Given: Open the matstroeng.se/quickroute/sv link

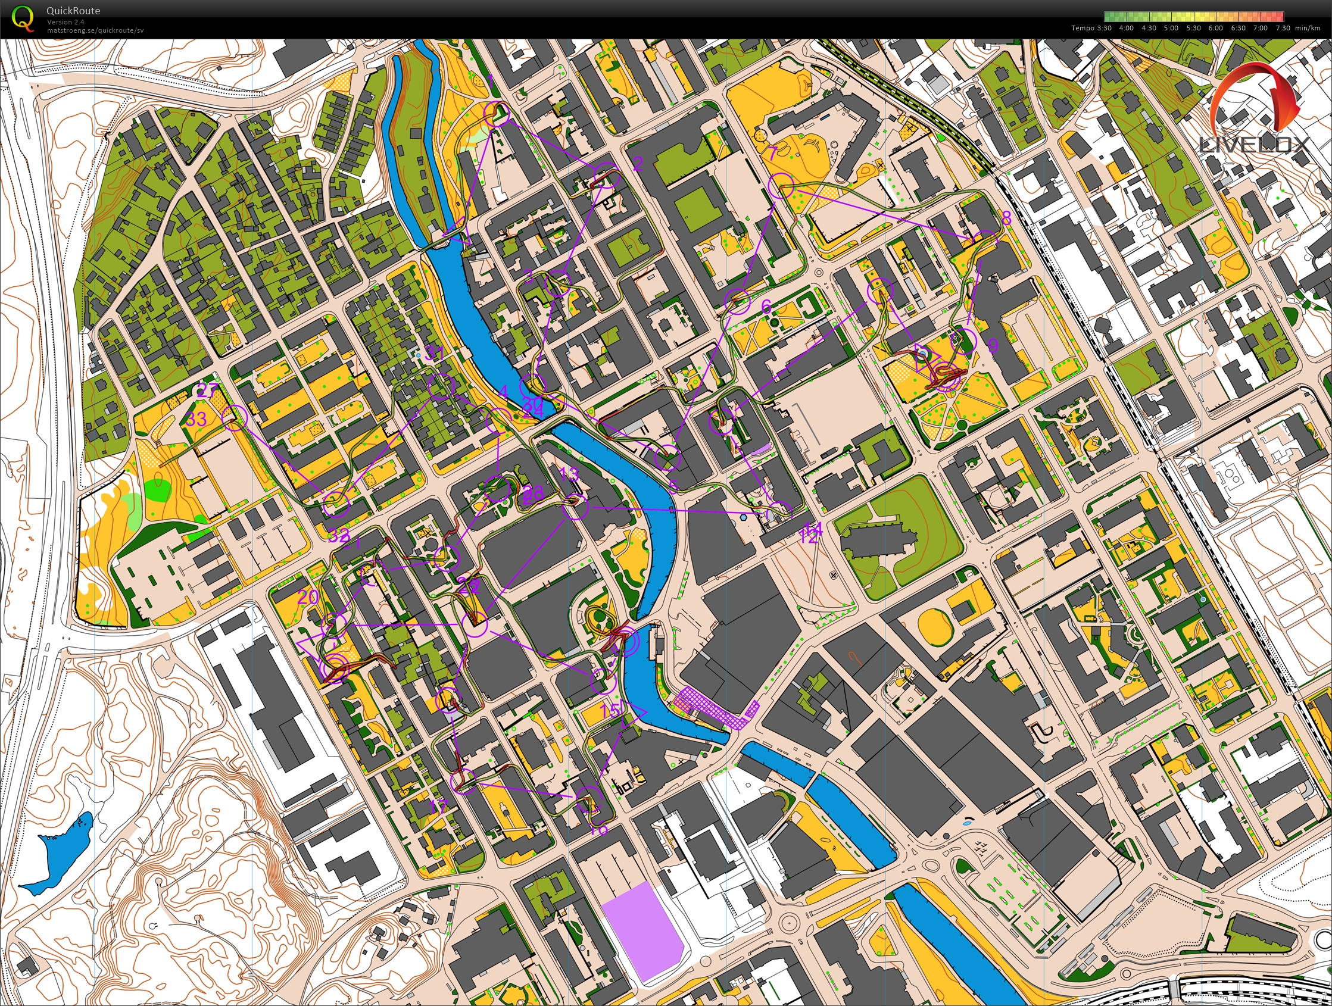Looking at the screenshot, I should tap(95, 30).
